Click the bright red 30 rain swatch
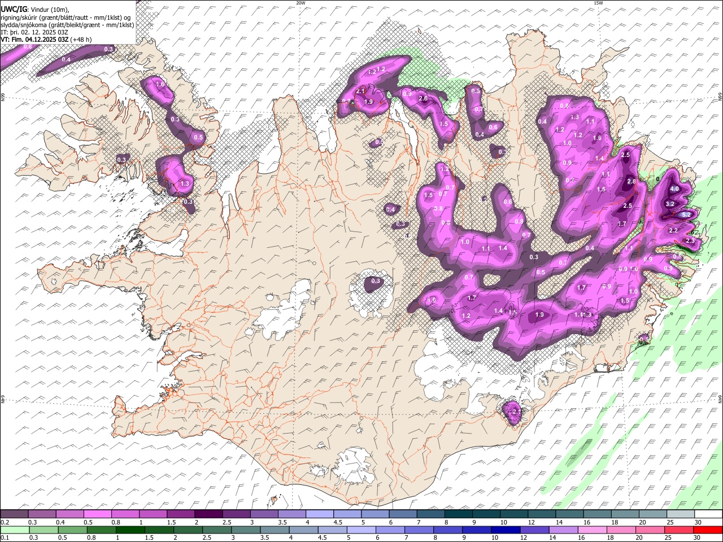The image size is (723, 542). point(708,530)
